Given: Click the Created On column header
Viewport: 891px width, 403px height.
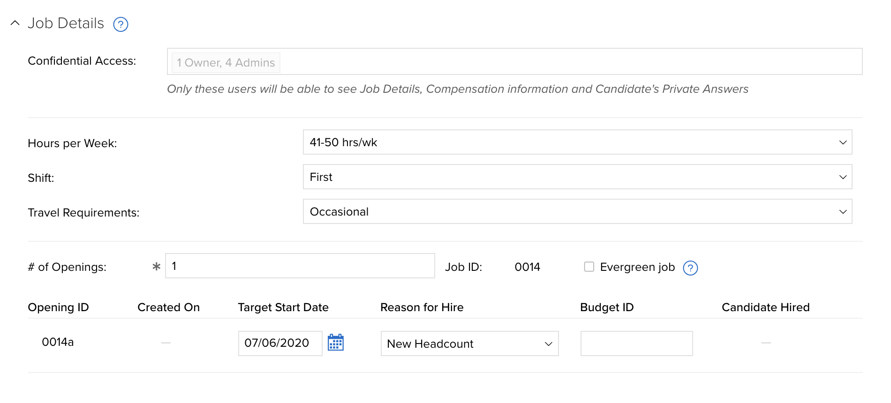Looking at the screenshot, I should pyautogui.click(x=168, y=307).
